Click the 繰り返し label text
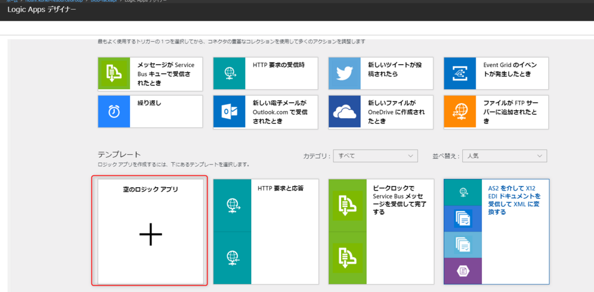 tap(149, 103)
